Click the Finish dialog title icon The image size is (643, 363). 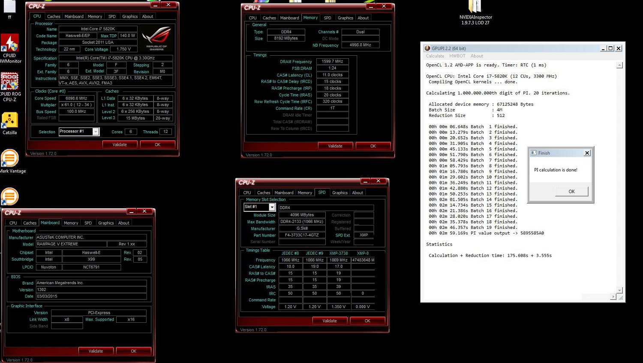click(534, 153)
